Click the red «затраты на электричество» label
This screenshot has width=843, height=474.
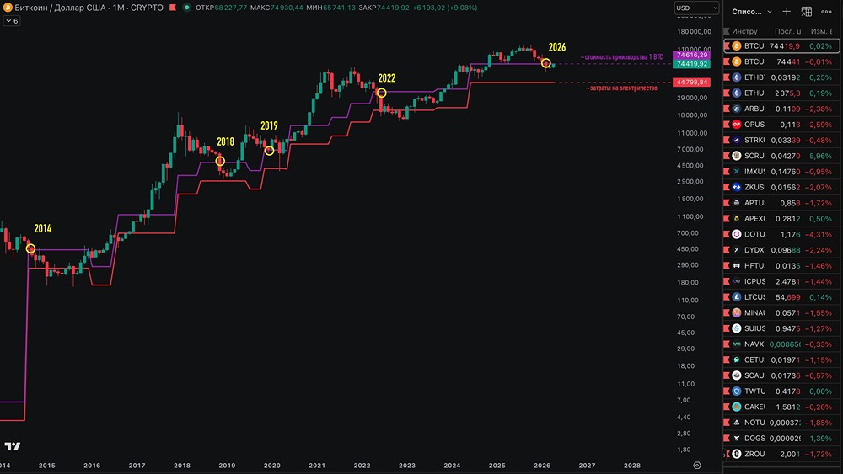point(621,88)
